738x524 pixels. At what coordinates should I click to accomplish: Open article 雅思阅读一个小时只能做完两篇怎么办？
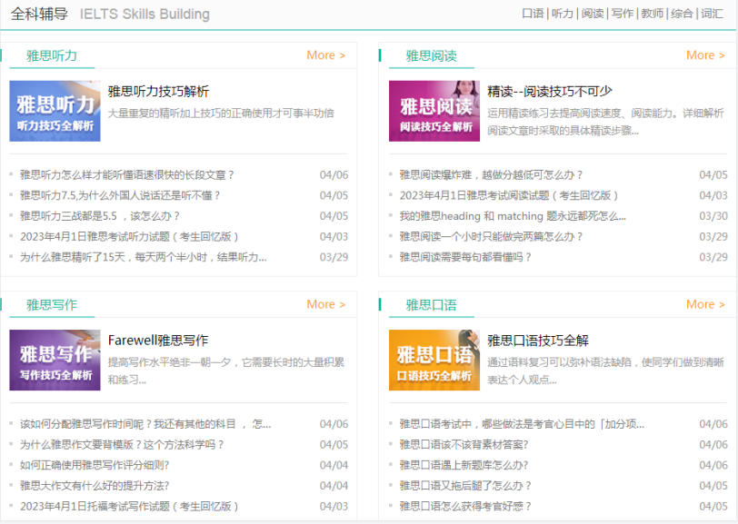491,237
